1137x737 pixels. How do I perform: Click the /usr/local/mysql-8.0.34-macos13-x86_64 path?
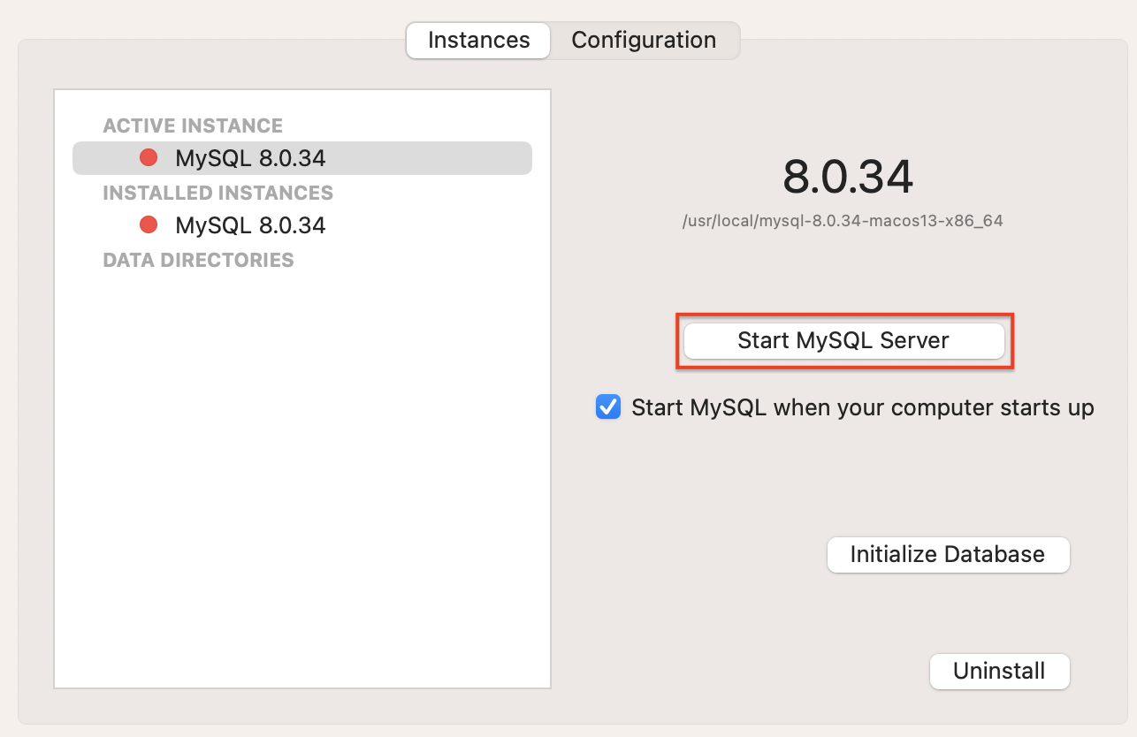click(x=843, y=221)
